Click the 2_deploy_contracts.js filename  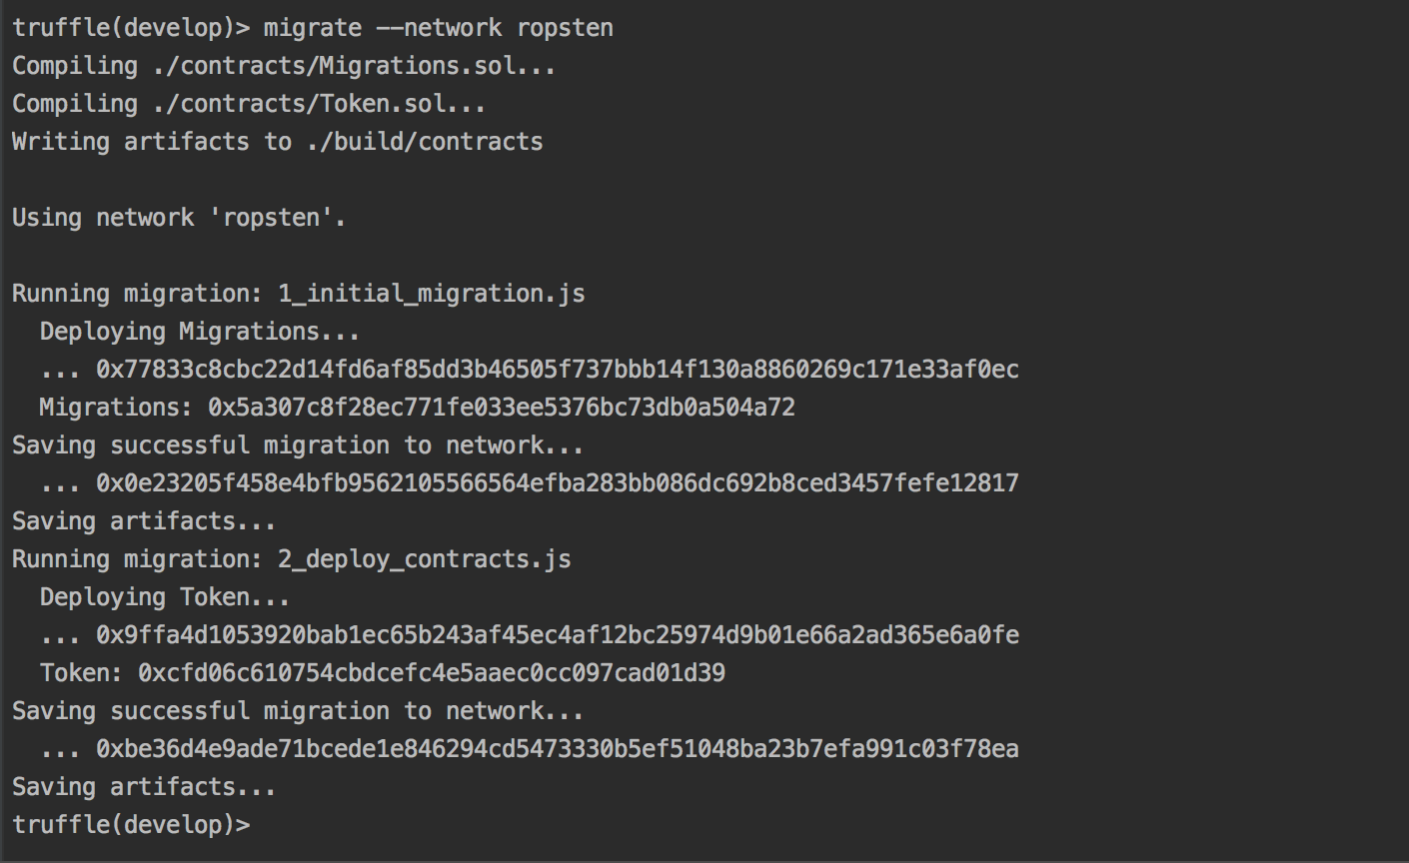[x=424, y=559]
